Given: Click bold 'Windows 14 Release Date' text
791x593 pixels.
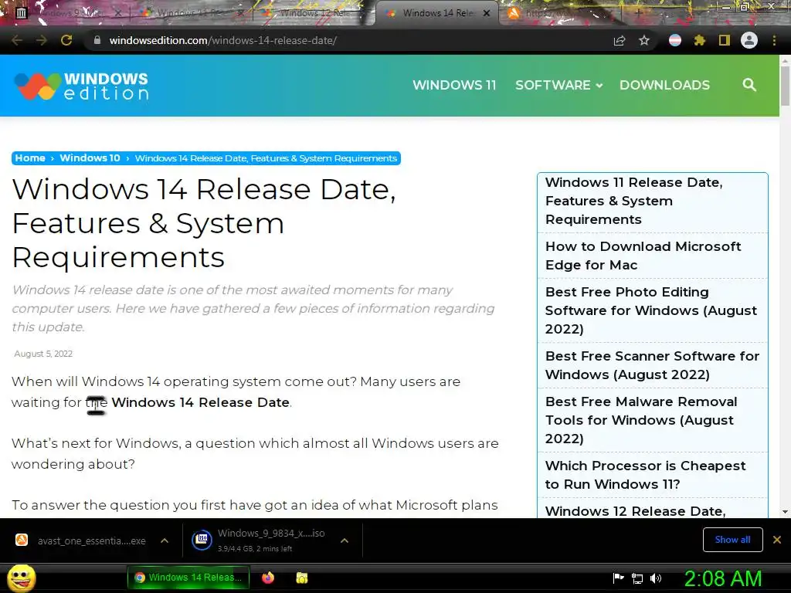Looking at the screenshot, I should 201,402.
